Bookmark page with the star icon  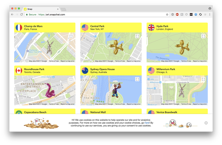pos(167,14)
